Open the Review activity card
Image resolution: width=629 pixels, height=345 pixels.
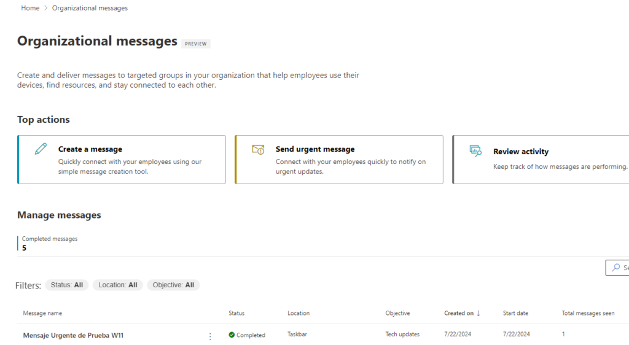541,160
